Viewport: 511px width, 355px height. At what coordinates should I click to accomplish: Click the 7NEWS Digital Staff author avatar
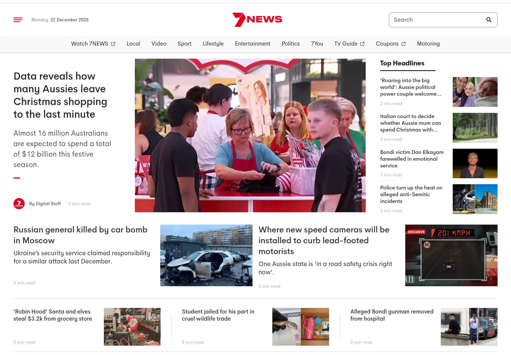coord(19,204)
